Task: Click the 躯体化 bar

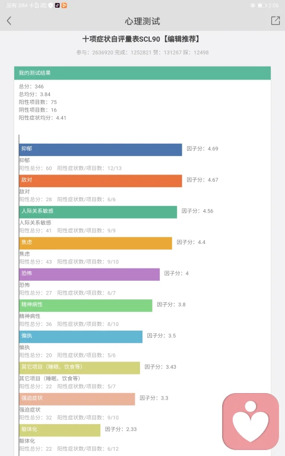Action: pyautogui.click(x=59, y=430)
